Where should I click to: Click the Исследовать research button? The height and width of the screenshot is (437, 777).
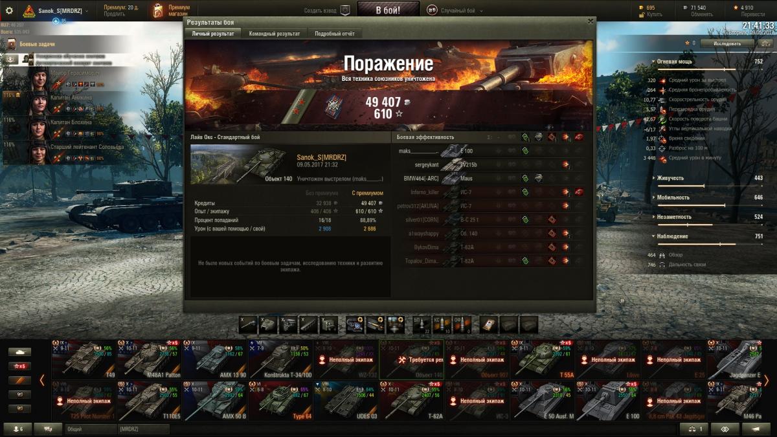pos(727,43)
